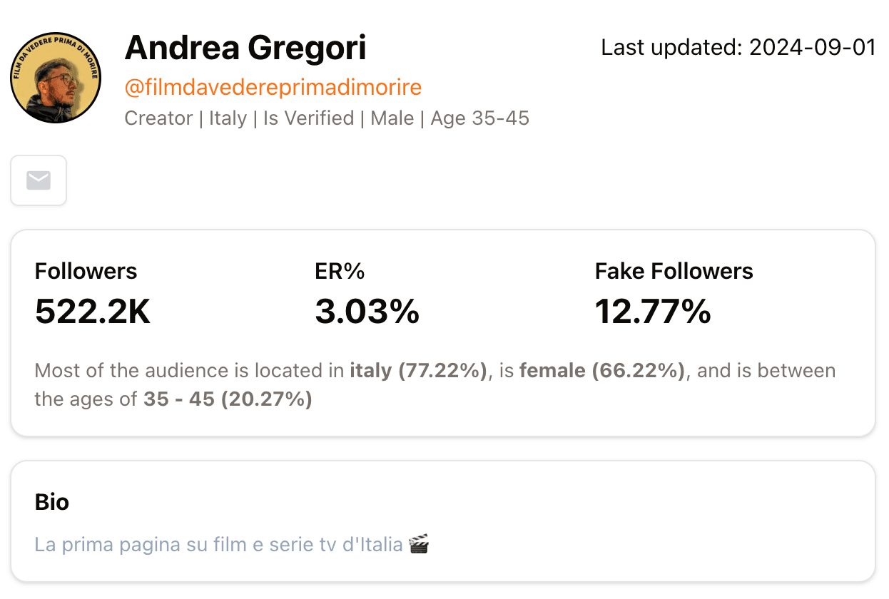Click the ER% label
This screenshot has width=889, height=599.
340,271
